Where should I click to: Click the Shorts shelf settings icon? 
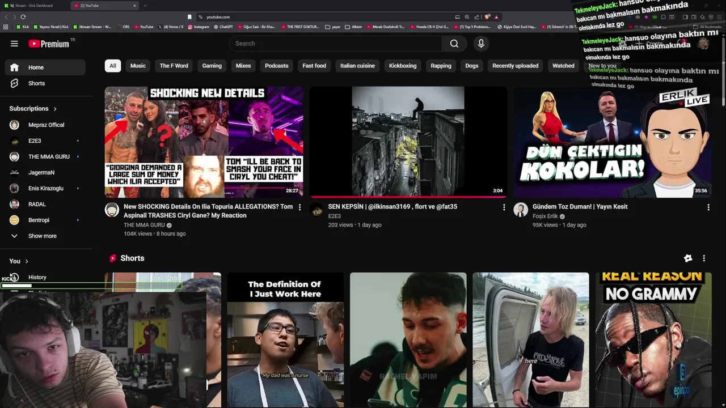coord(688,258)
